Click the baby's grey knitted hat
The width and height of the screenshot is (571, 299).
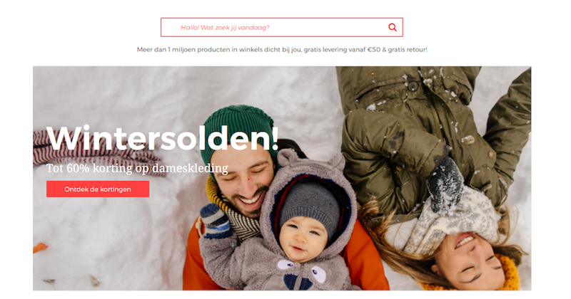(x=310, y=209)
